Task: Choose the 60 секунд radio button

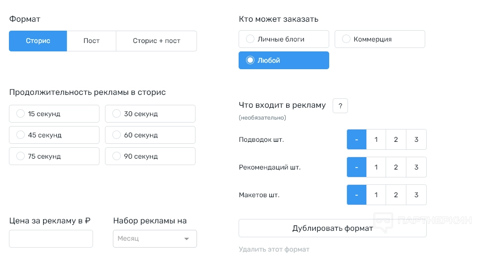Action: (x=117, y=135)
